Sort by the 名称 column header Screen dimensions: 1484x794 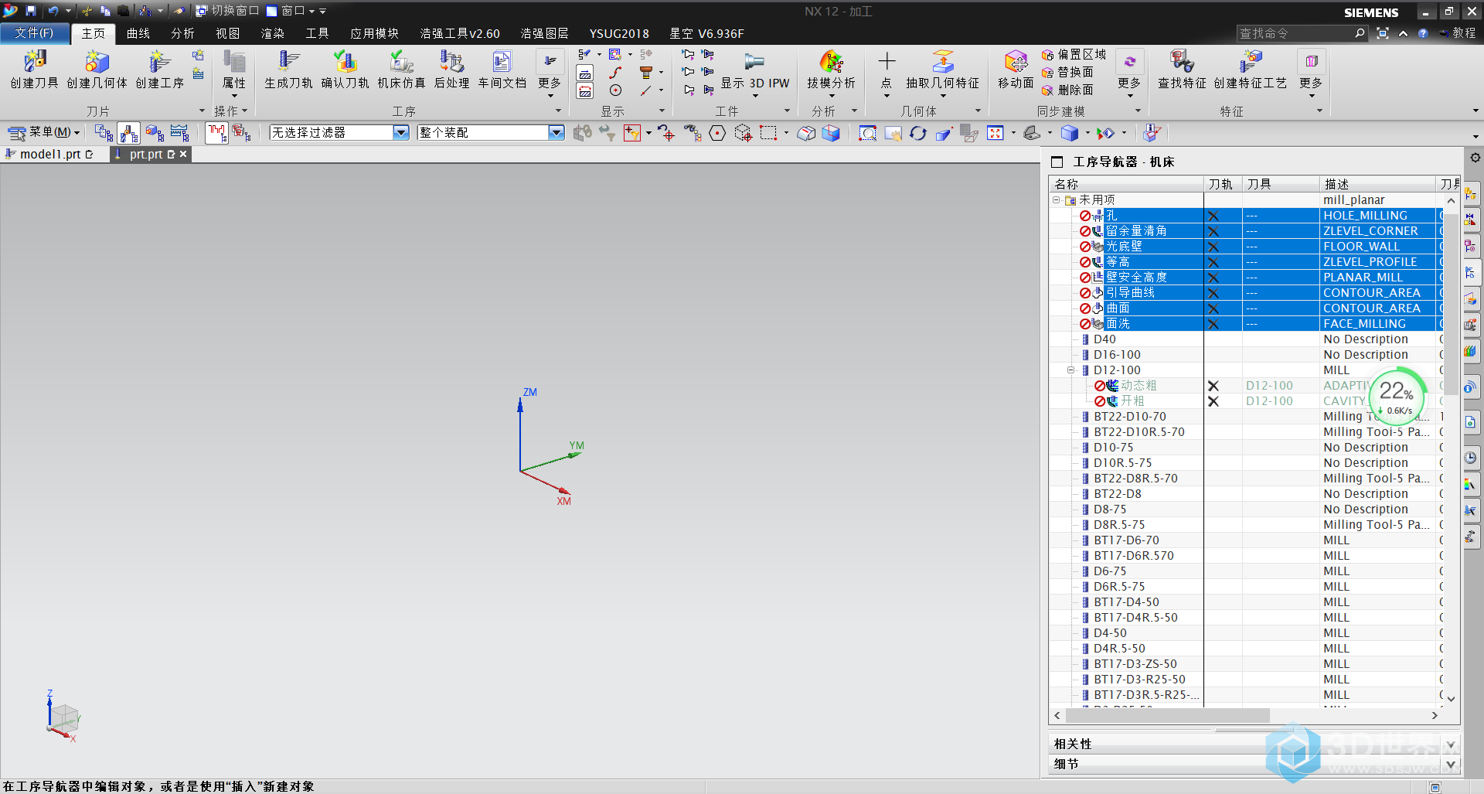1126,184
